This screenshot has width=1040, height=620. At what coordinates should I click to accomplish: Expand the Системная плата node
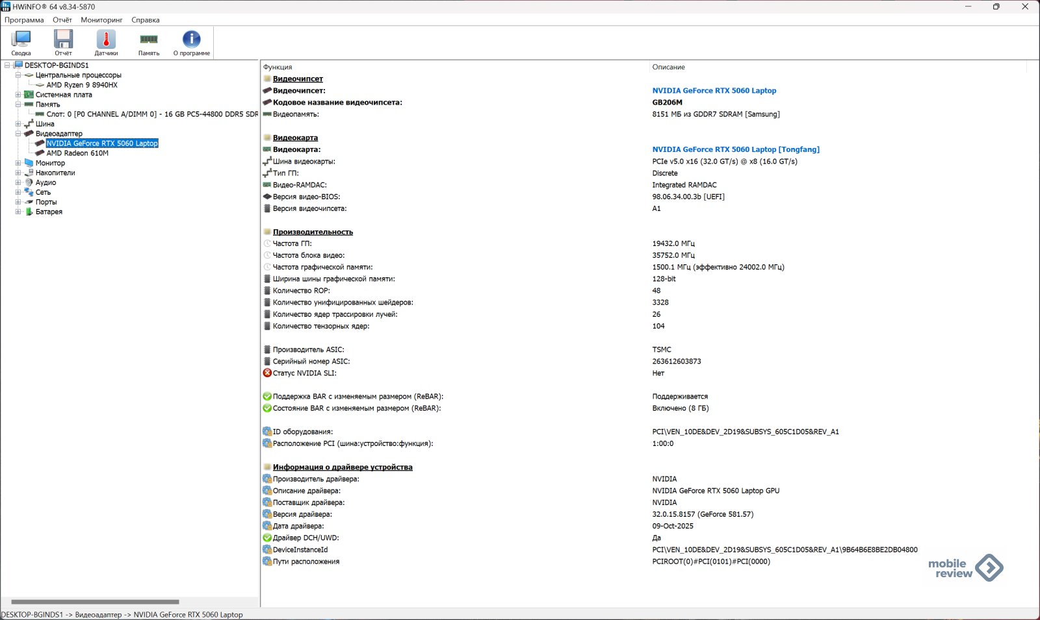pyautogui.click(x=18, y=95)
